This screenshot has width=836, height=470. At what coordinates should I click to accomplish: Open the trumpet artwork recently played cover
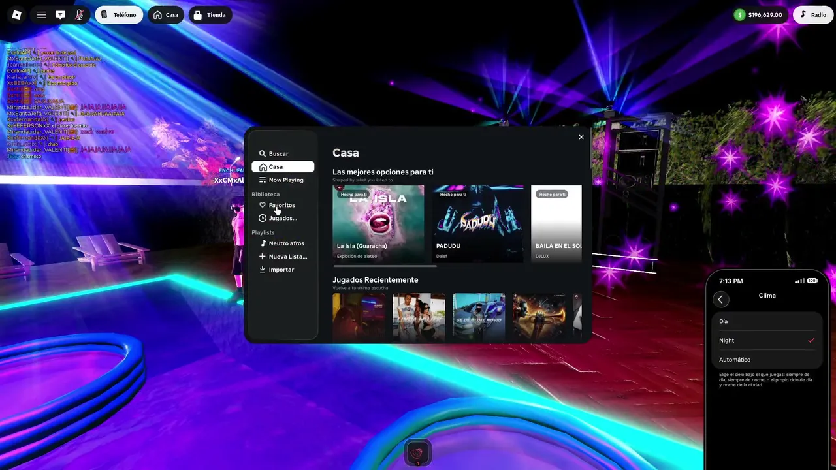[x=539, y=318]
